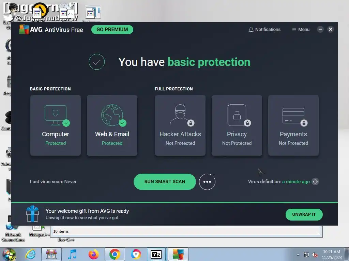Close the AVG window

tap(331, 29)
